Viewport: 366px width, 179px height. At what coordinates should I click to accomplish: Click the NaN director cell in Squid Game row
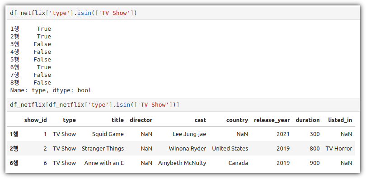click(146, 134)
